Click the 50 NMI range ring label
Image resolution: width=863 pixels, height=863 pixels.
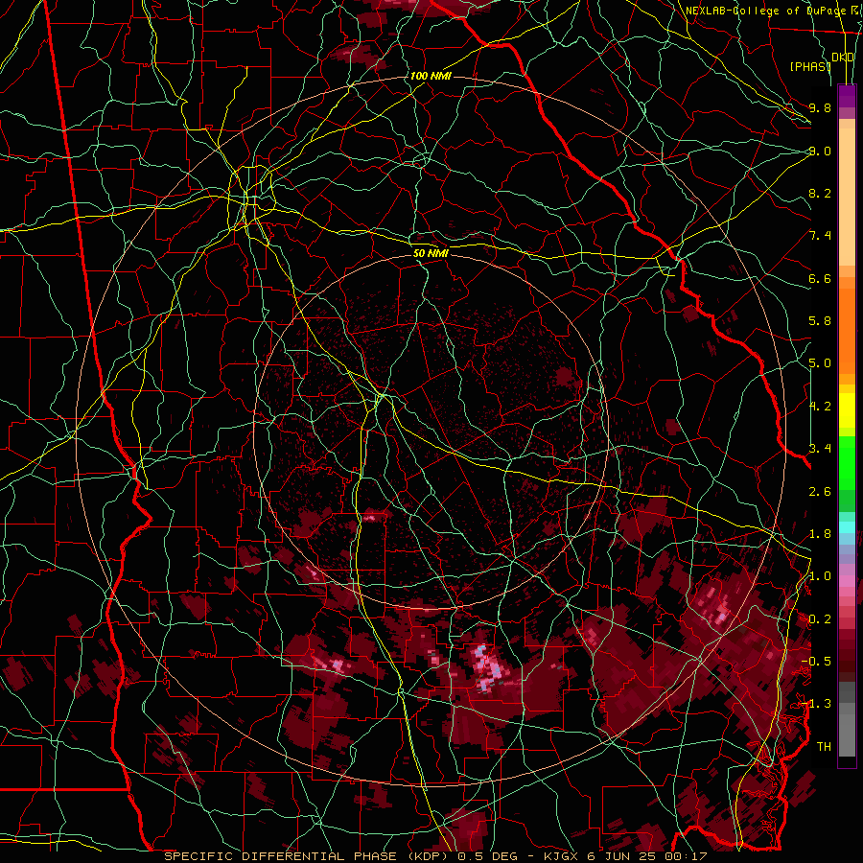[431, 254]
